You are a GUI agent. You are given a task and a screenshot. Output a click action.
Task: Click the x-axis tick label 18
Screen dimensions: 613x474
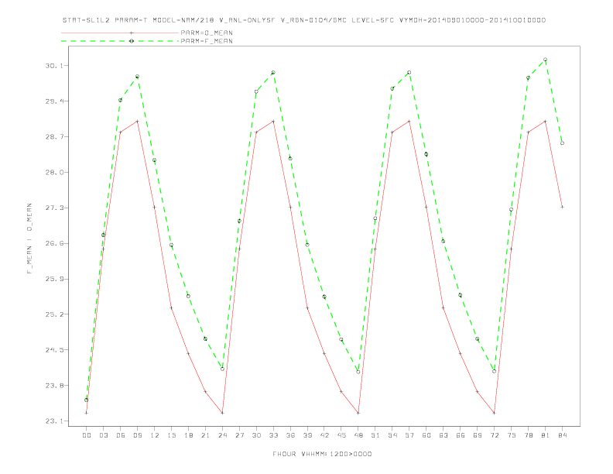(188, 435)
